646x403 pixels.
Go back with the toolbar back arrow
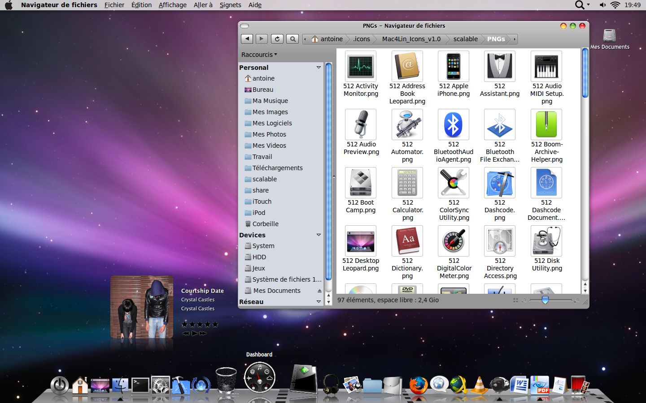pyautogui.click(x=247, y=39)
